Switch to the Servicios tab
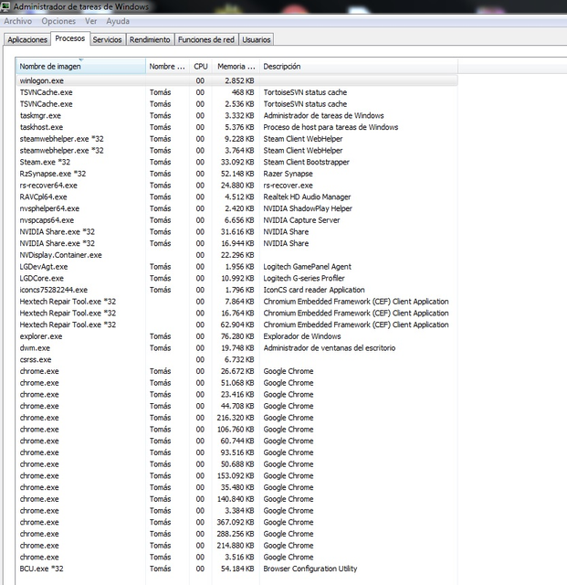Screen dimensions: 567x585 point(108,39)
